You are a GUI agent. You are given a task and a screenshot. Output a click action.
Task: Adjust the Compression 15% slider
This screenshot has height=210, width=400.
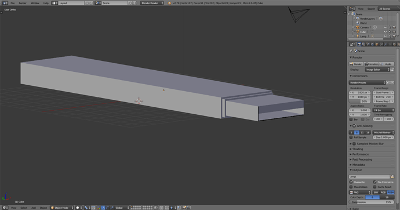(x=372, y=202)
